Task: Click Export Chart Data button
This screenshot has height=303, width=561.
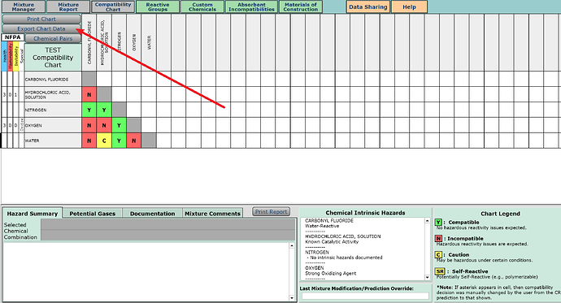Action: [41, 28]
